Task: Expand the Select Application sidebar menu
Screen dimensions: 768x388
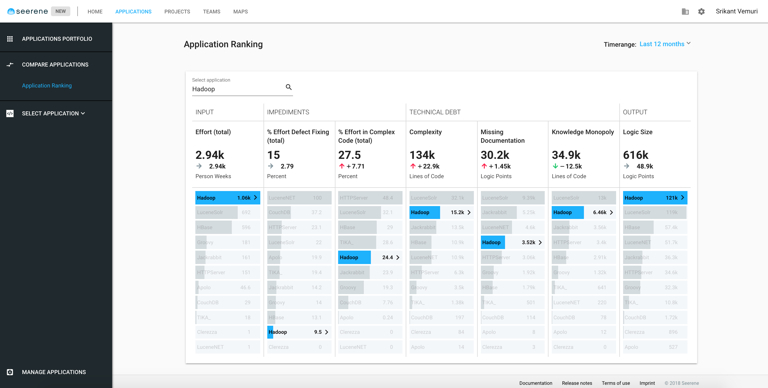Action: click(x=54, y=113)
